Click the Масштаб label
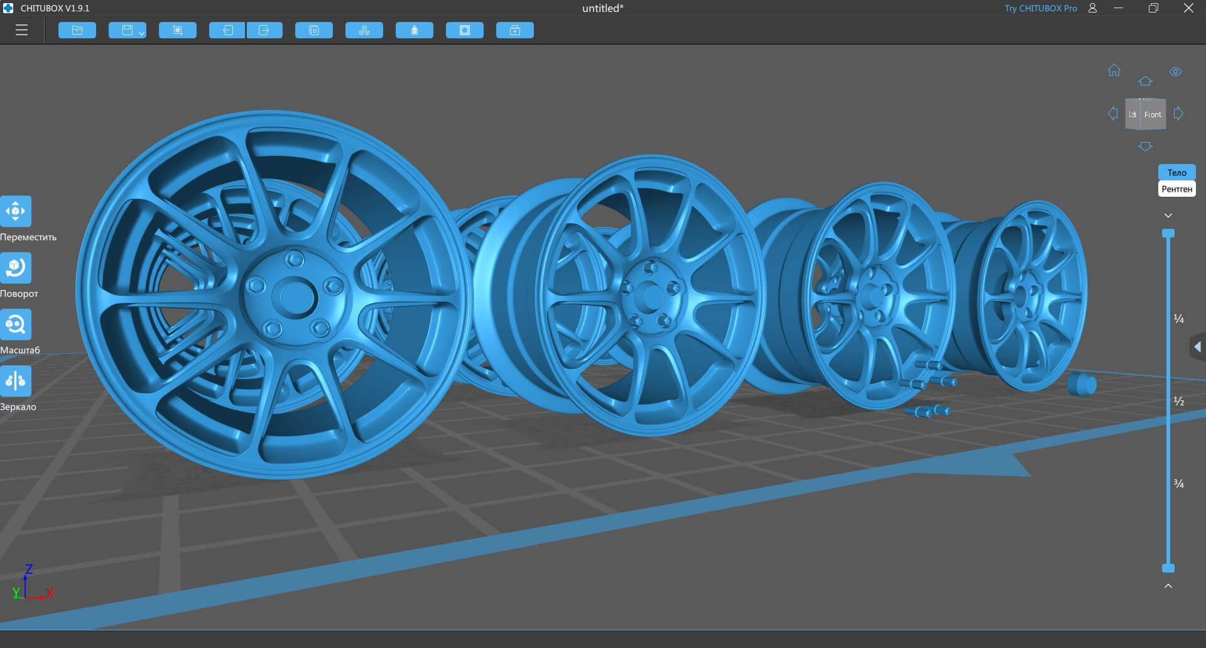Screen dimensions: 1206x648 (20, 350)
